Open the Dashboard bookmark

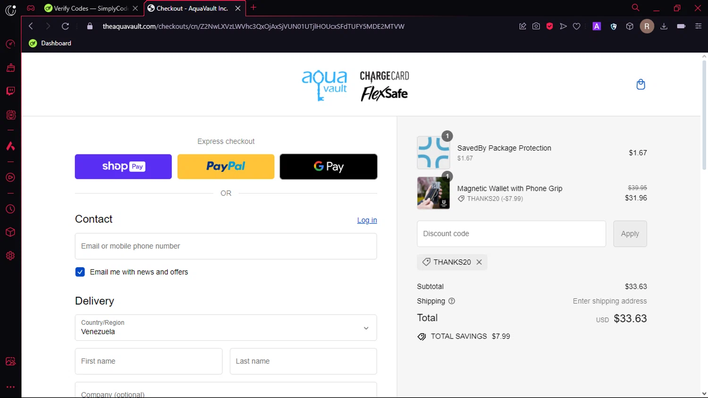(x=50, y=43)
